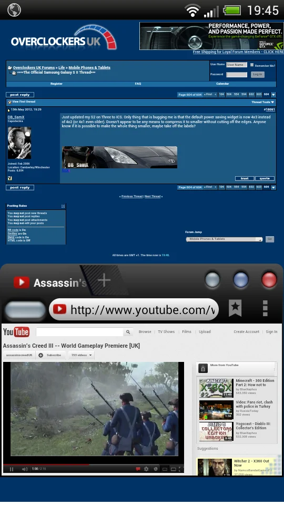The width and height of the screenshot is (284, 505).
Task: Open Mobile Phones & Tablets breadcrumb link
Action: point(89,68)
